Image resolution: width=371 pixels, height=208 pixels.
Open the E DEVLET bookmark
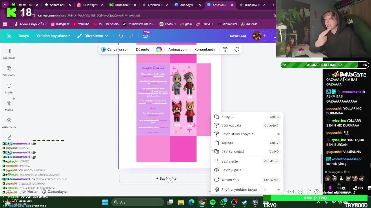click(x=205, y=24)
